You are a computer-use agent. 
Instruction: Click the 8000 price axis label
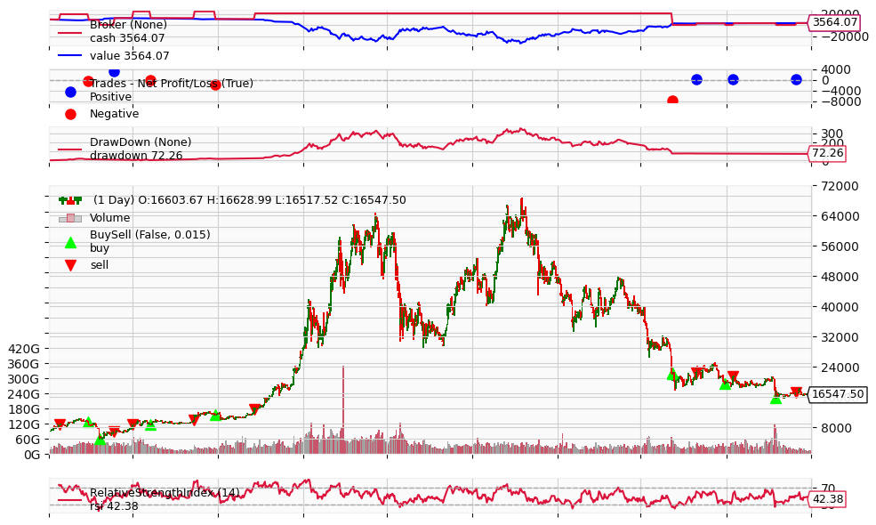click(836, 428)
